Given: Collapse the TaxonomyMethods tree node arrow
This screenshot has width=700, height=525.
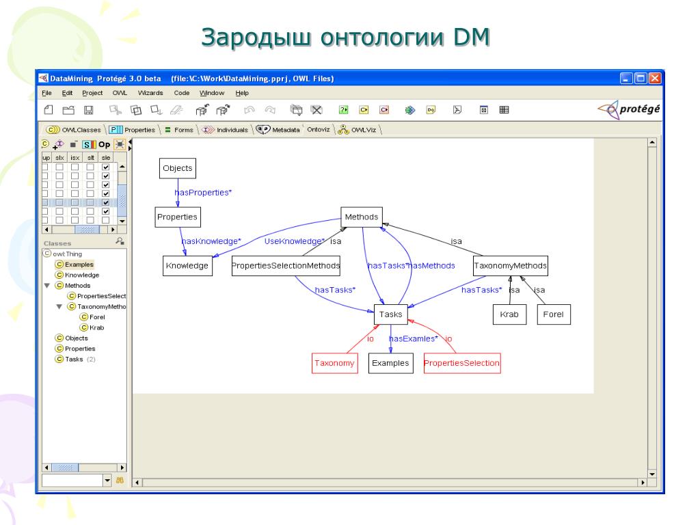Looking at the screenshot, I should tap(59, 306).
